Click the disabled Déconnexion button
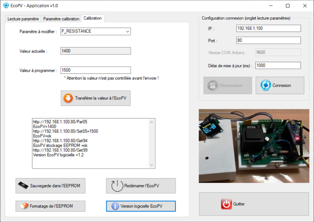The width and height of the screenshot is (314, 222). point(228,86)
